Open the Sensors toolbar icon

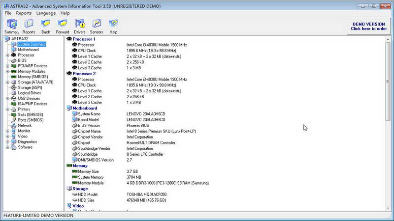point(97,24)
